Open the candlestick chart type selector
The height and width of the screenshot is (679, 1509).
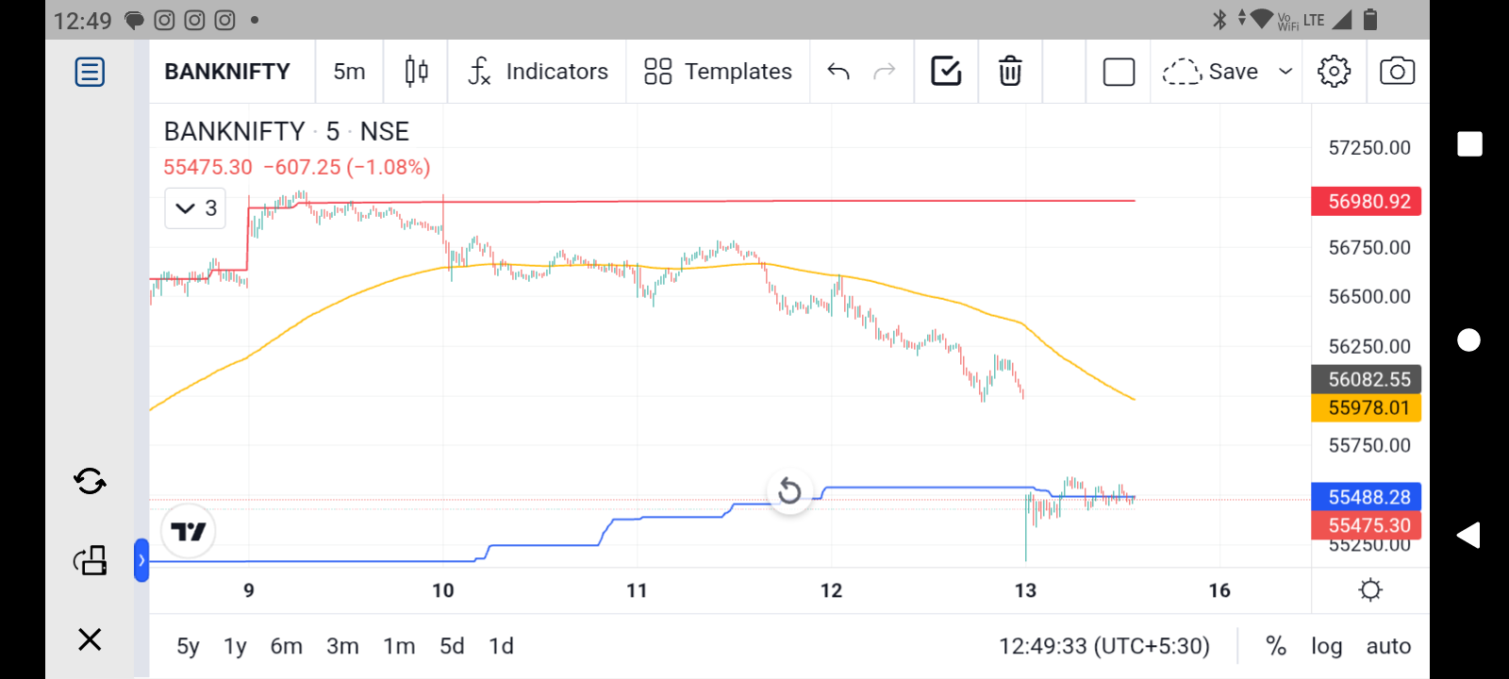tap(416, 72)
